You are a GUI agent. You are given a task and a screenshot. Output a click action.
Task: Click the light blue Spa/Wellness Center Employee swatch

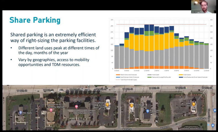tap(118, 77)
